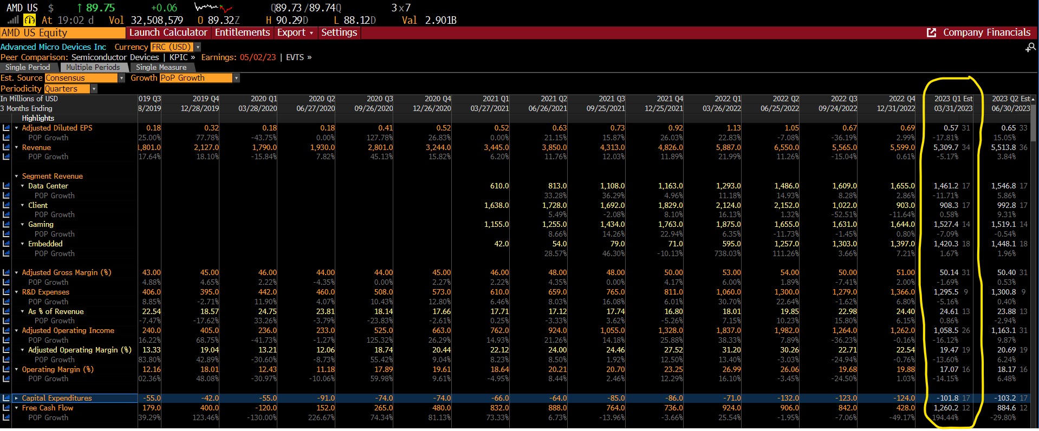Open the Periodicity Quarters dropdown
The image size is (1039, 431).
[94, 89]
